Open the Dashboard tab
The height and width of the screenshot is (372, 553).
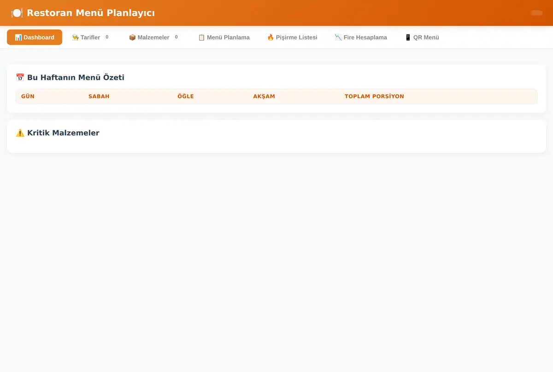pos(35,37)
